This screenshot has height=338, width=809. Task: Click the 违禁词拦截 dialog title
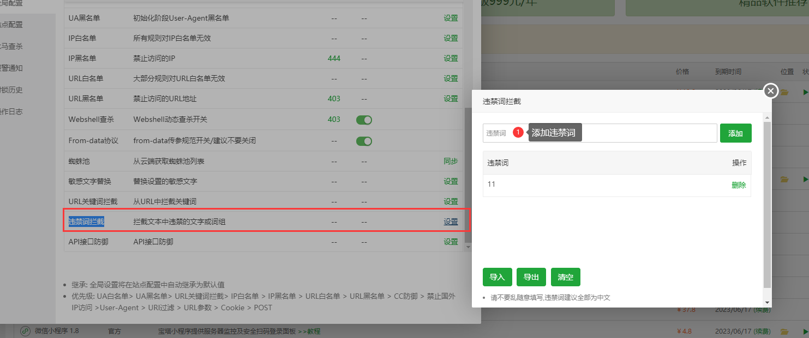click(502, 101)
